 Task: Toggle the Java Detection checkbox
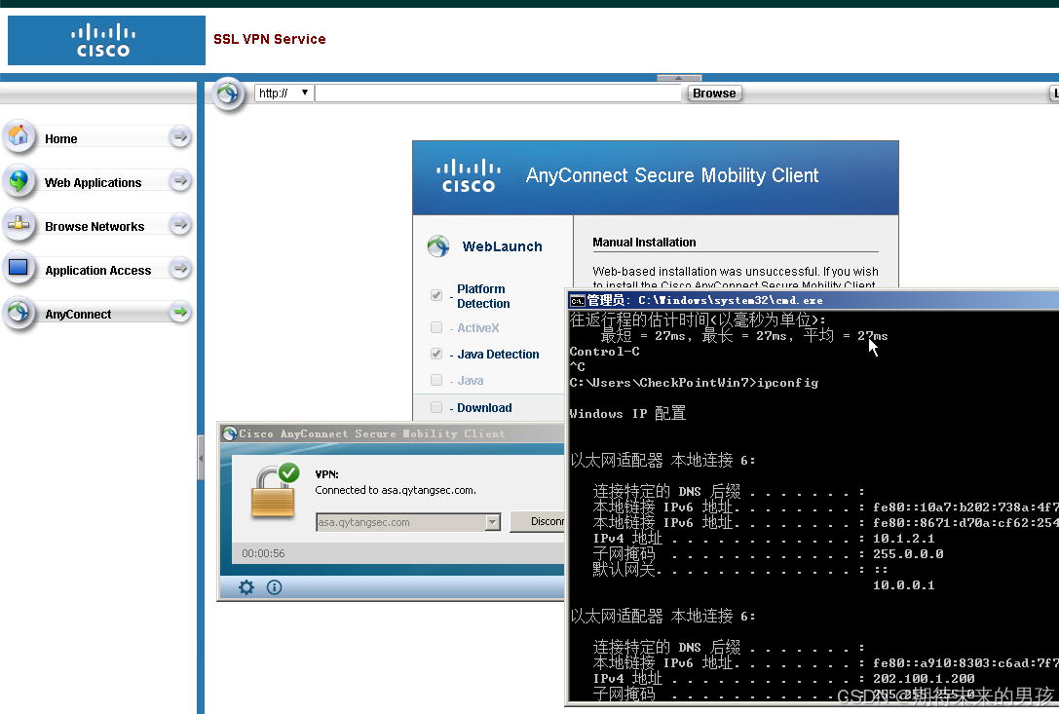436,354
